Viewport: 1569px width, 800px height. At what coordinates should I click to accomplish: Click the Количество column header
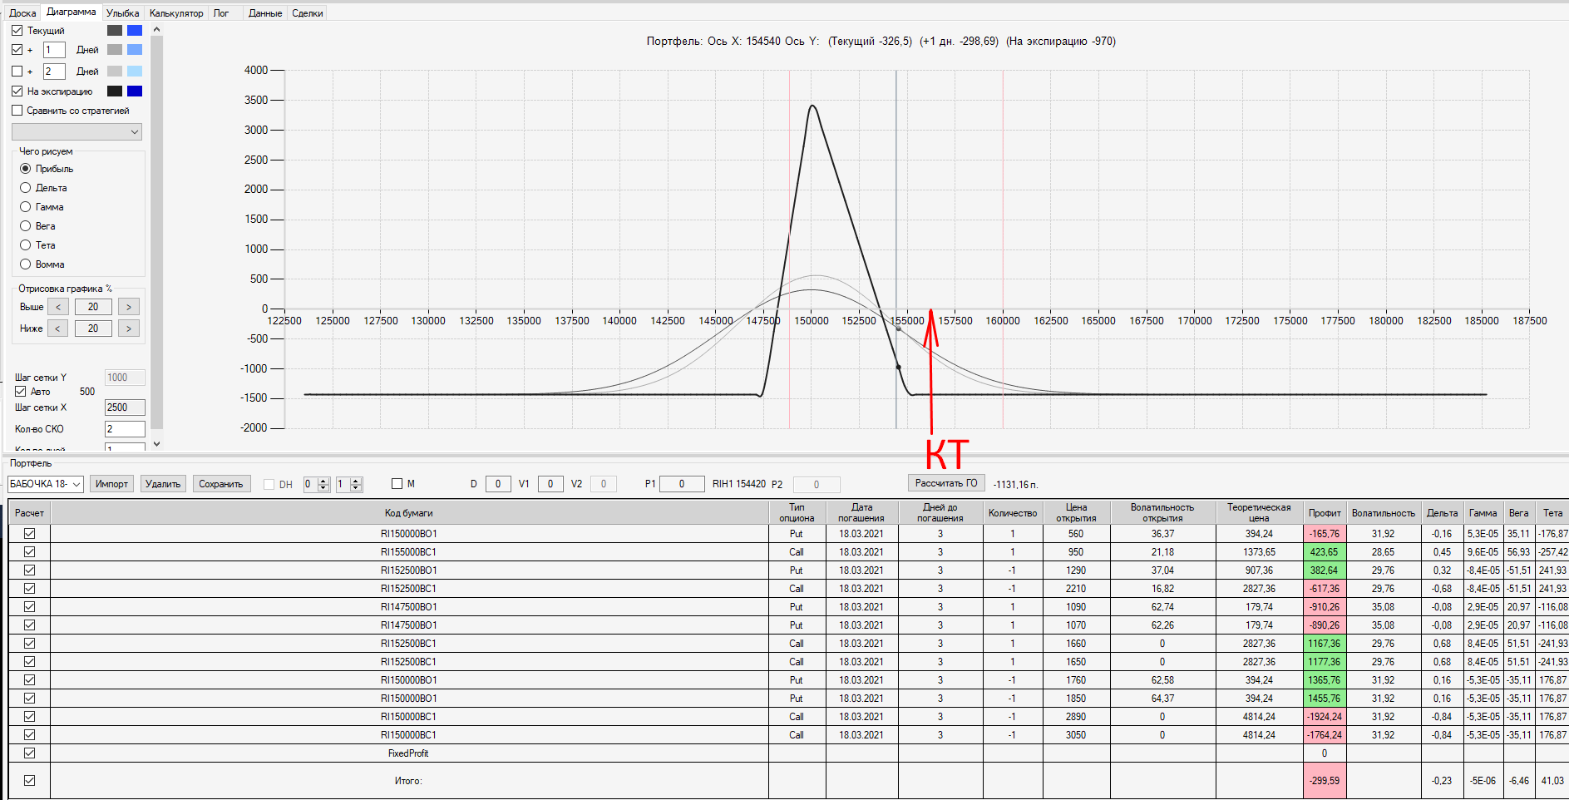tap(1013, 513)
